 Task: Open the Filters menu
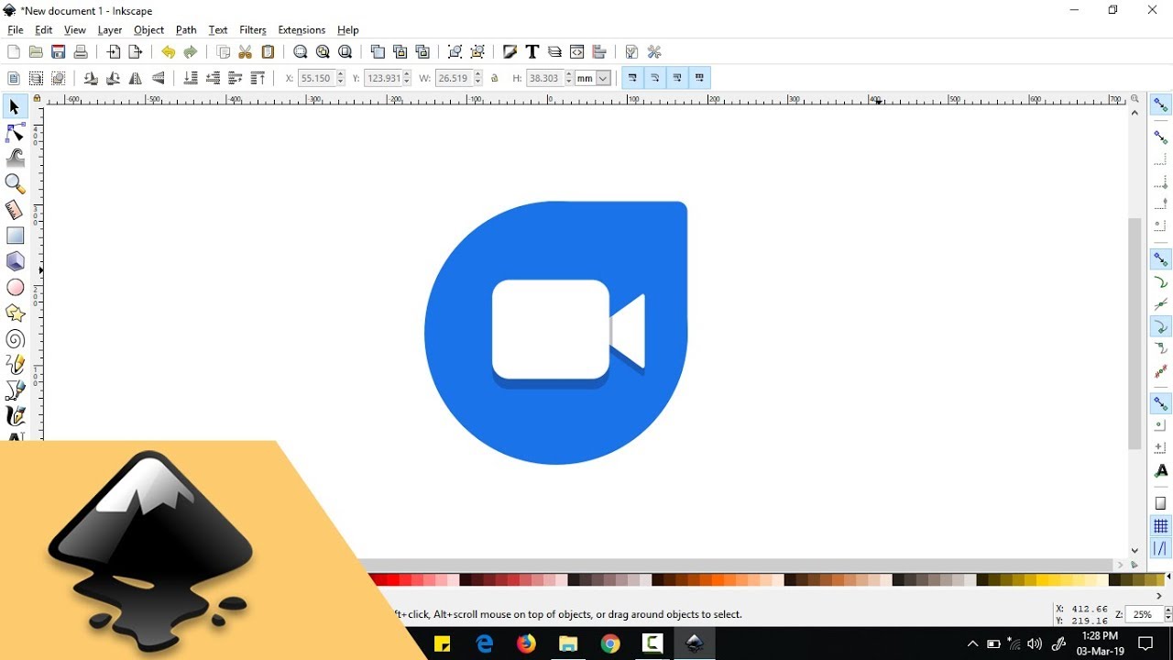click(x=253, y=30)
